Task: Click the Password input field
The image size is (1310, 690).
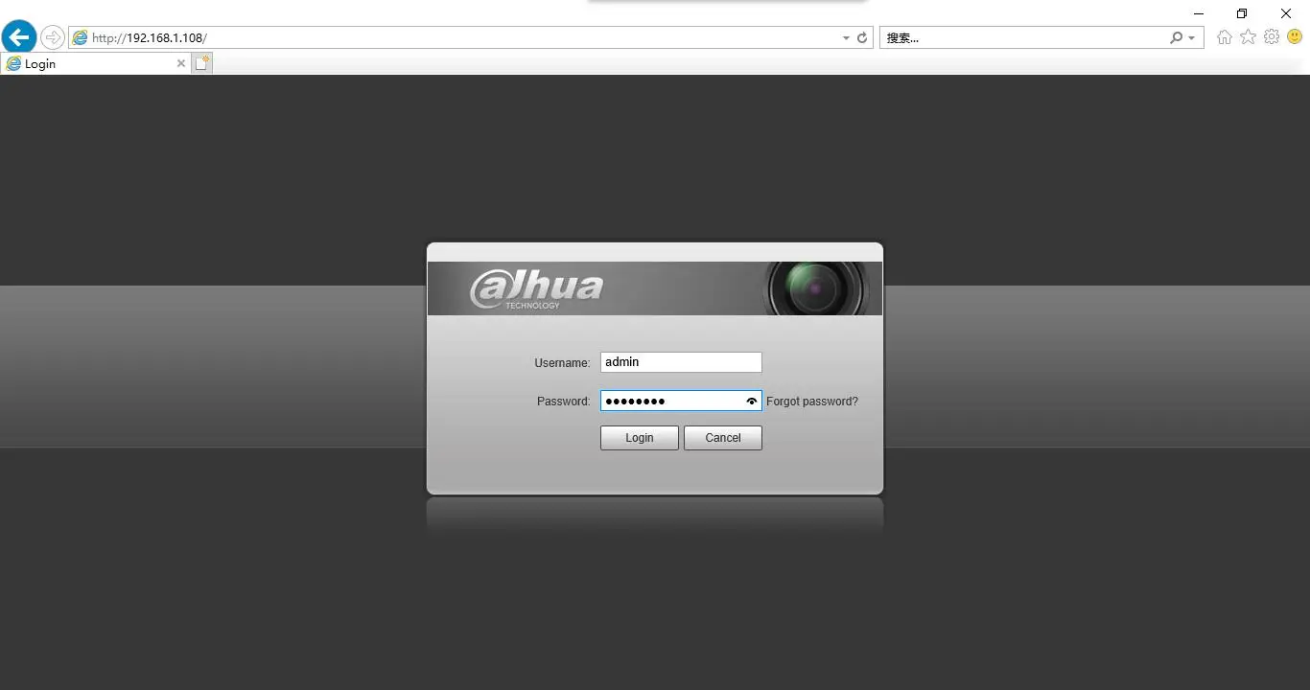Action: 681,401
